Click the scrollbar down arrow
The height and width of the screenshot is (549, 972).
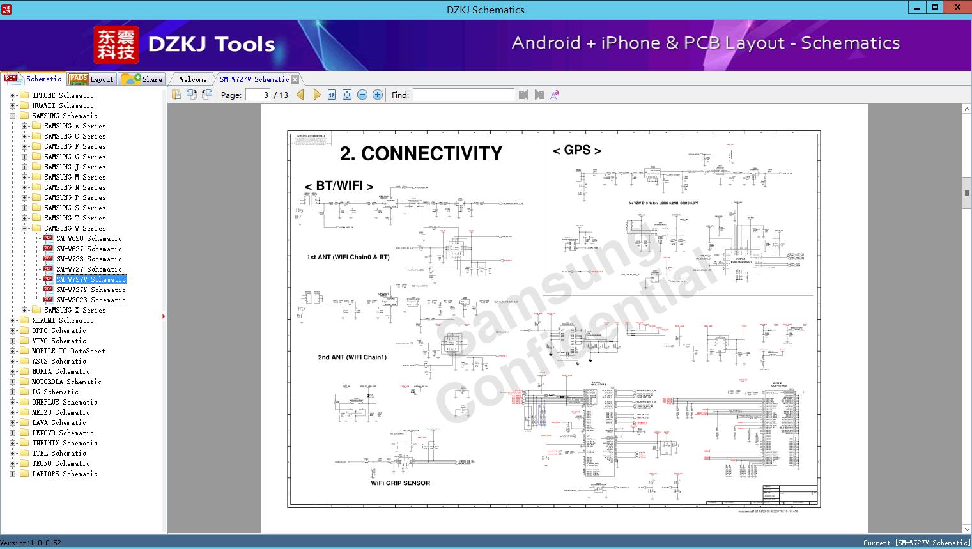(x=966, y=529)
